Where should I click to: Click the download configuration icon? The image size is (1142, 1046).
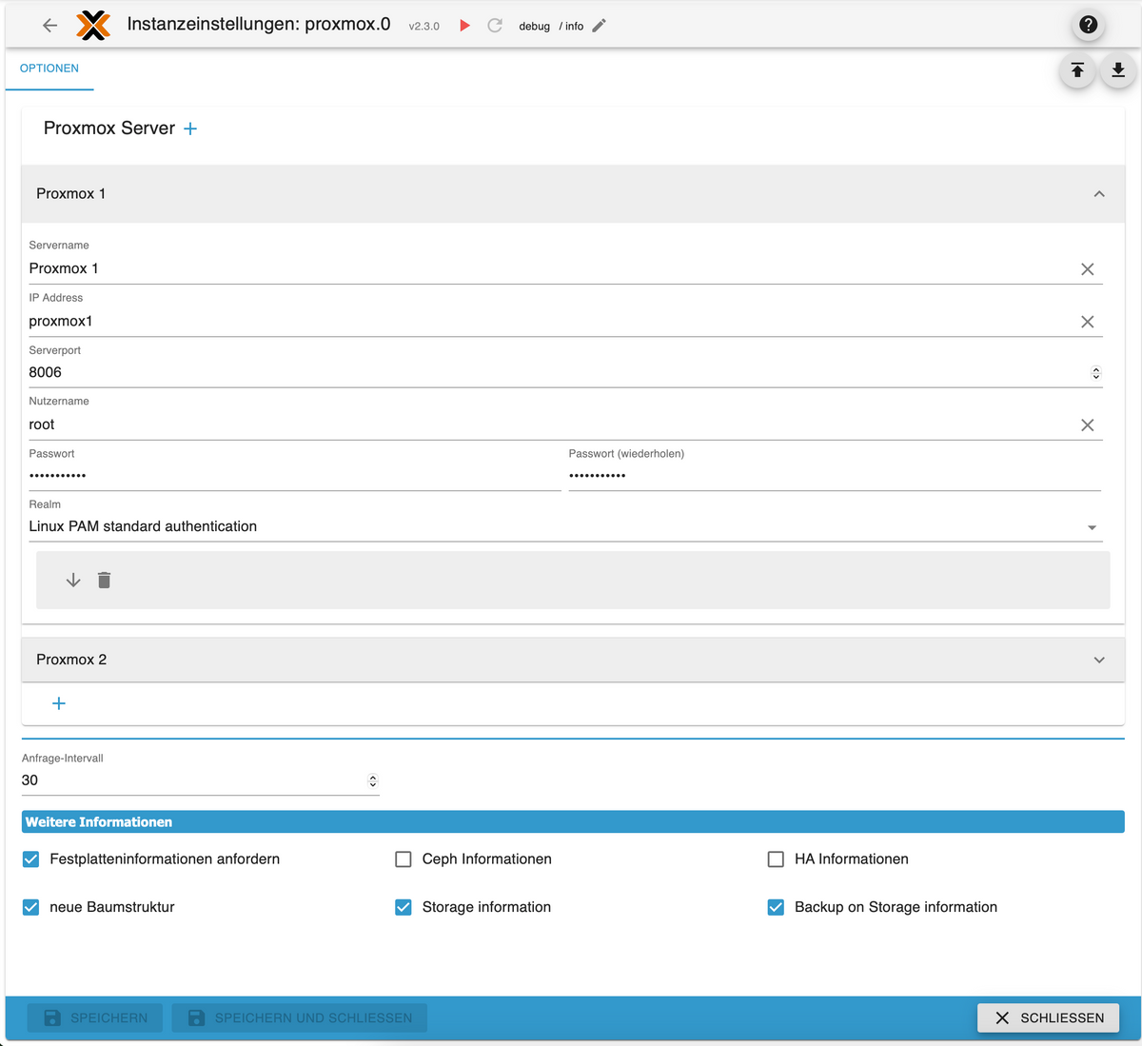[1118, 70]
